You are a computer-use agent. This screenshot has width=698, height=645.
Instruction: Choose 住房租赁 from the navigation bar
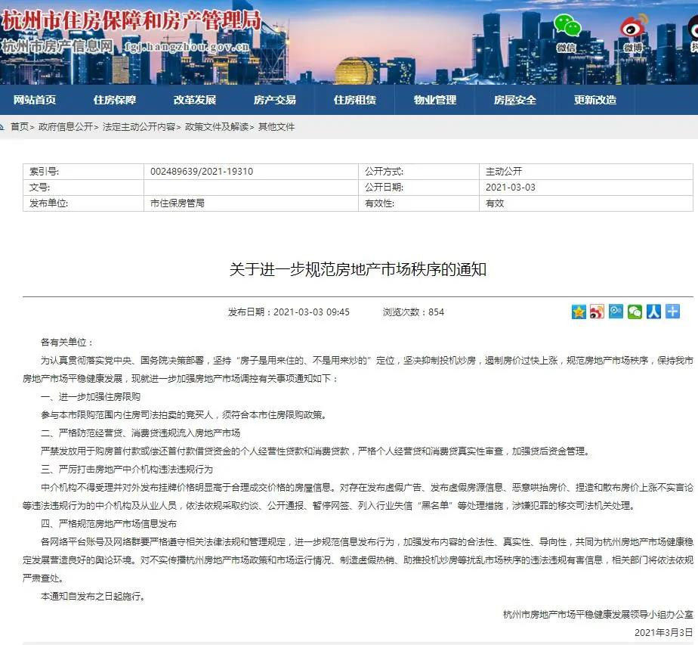tap(355, 100)
